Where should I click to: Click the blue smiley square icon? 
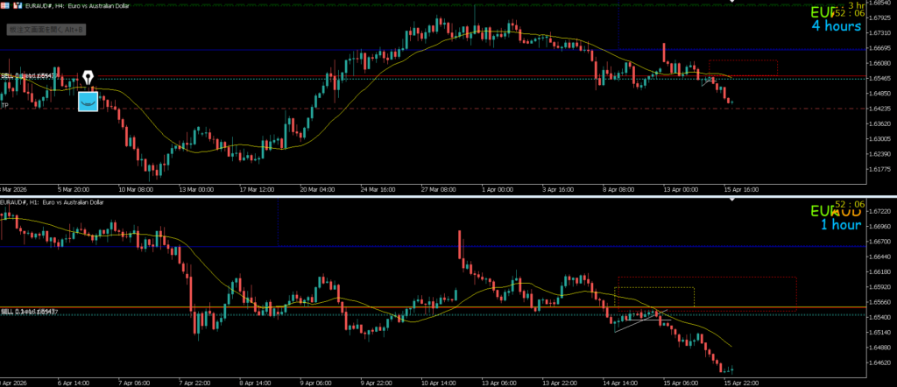pos(88,102)
